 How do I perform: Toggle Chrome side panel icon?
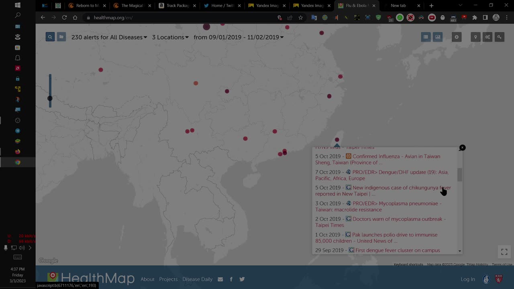(485, 18)
